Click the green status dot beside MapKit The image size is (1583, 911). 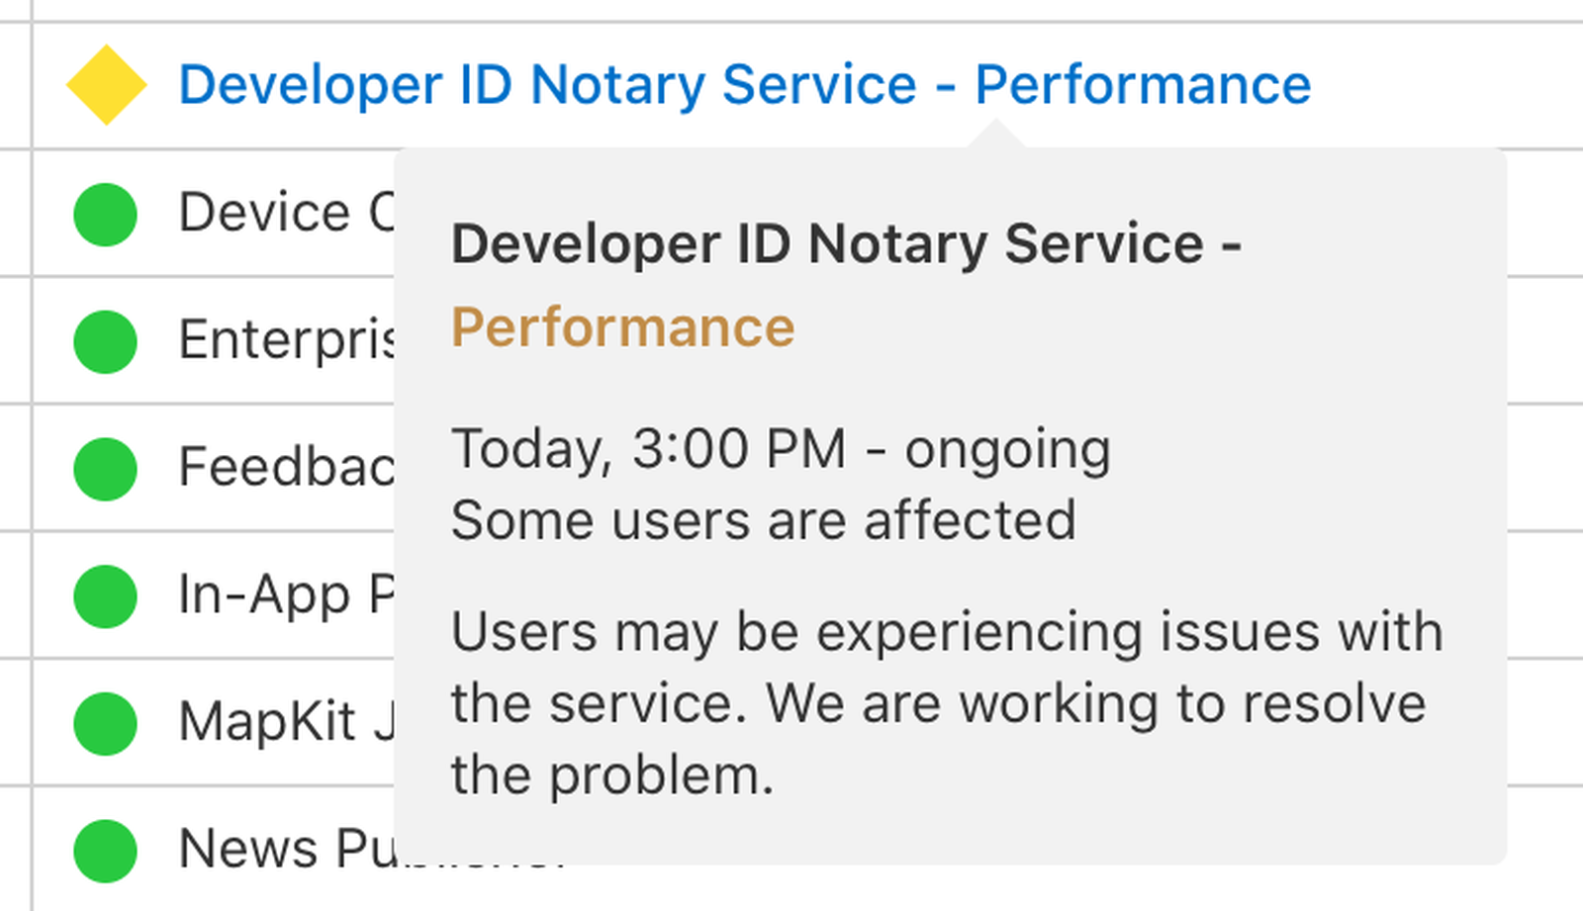105,723
